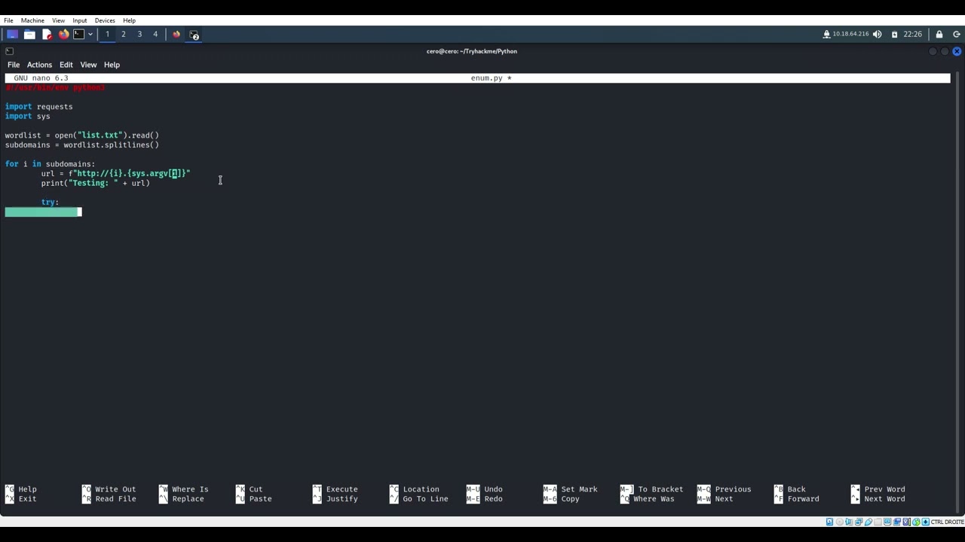Place cursor on 'import sys' line
This screenshot has width=965, height=542.
point(28,117)
